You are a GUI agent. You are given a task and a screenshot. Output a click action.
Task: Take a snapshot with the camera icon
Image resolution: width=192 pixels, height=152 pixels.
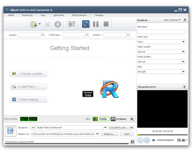183,140
